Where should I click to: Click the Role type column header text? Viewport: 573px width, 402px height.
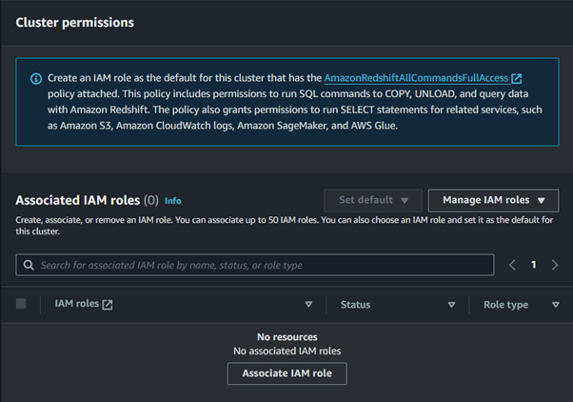505,305
